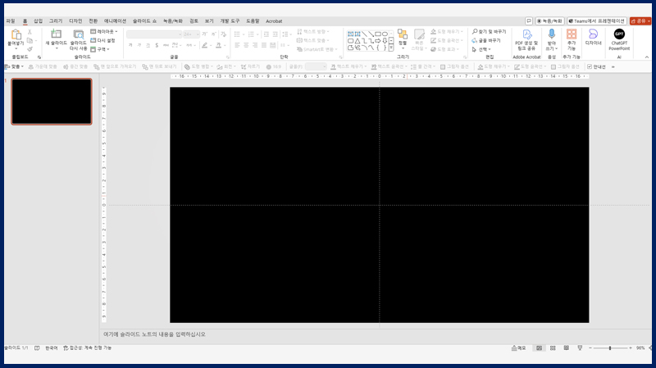Click the 받아쓰기 (Dictate) microphone icon

pyautogui.click(x=552, y=34)
